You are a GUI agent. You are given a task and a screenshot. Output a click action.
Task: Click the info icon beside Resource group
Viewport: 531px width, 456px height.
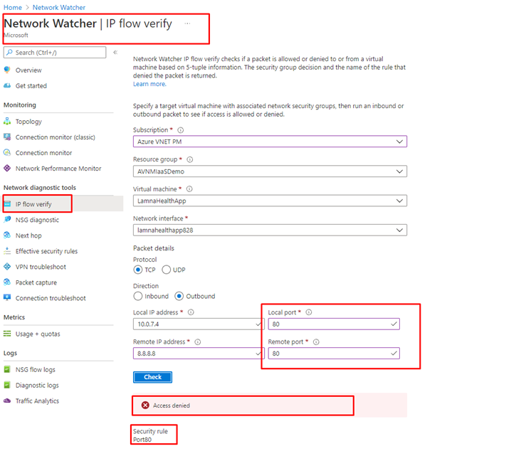pos(190,159)
